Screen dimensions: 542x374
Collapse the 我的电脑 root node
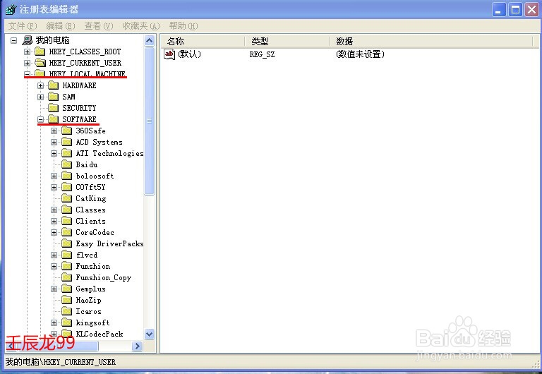point(13,40)
